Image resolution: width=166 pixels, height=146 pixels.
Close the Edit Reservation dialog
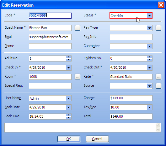pos(161,5)
